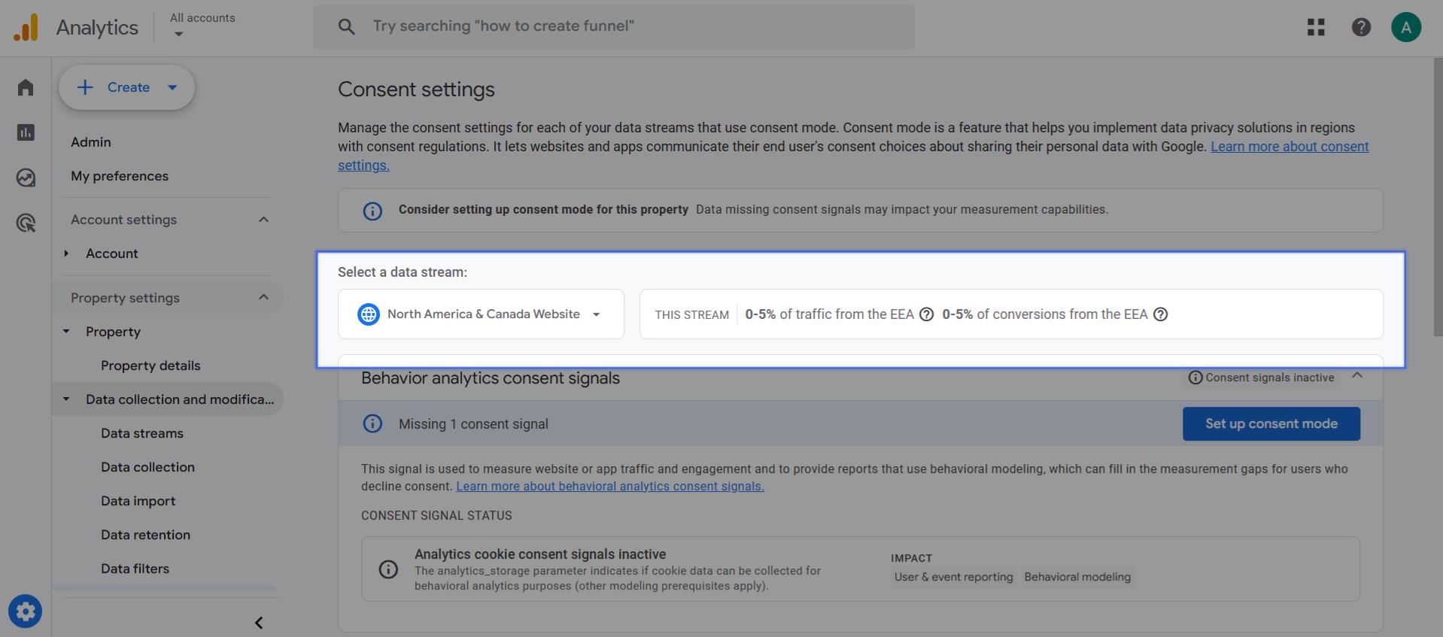Image resolution: width=1443 pixels, height=637 pixels.
Task: Open the North America & Canada Website stream dropdown
Action: [x=481, y=314]
